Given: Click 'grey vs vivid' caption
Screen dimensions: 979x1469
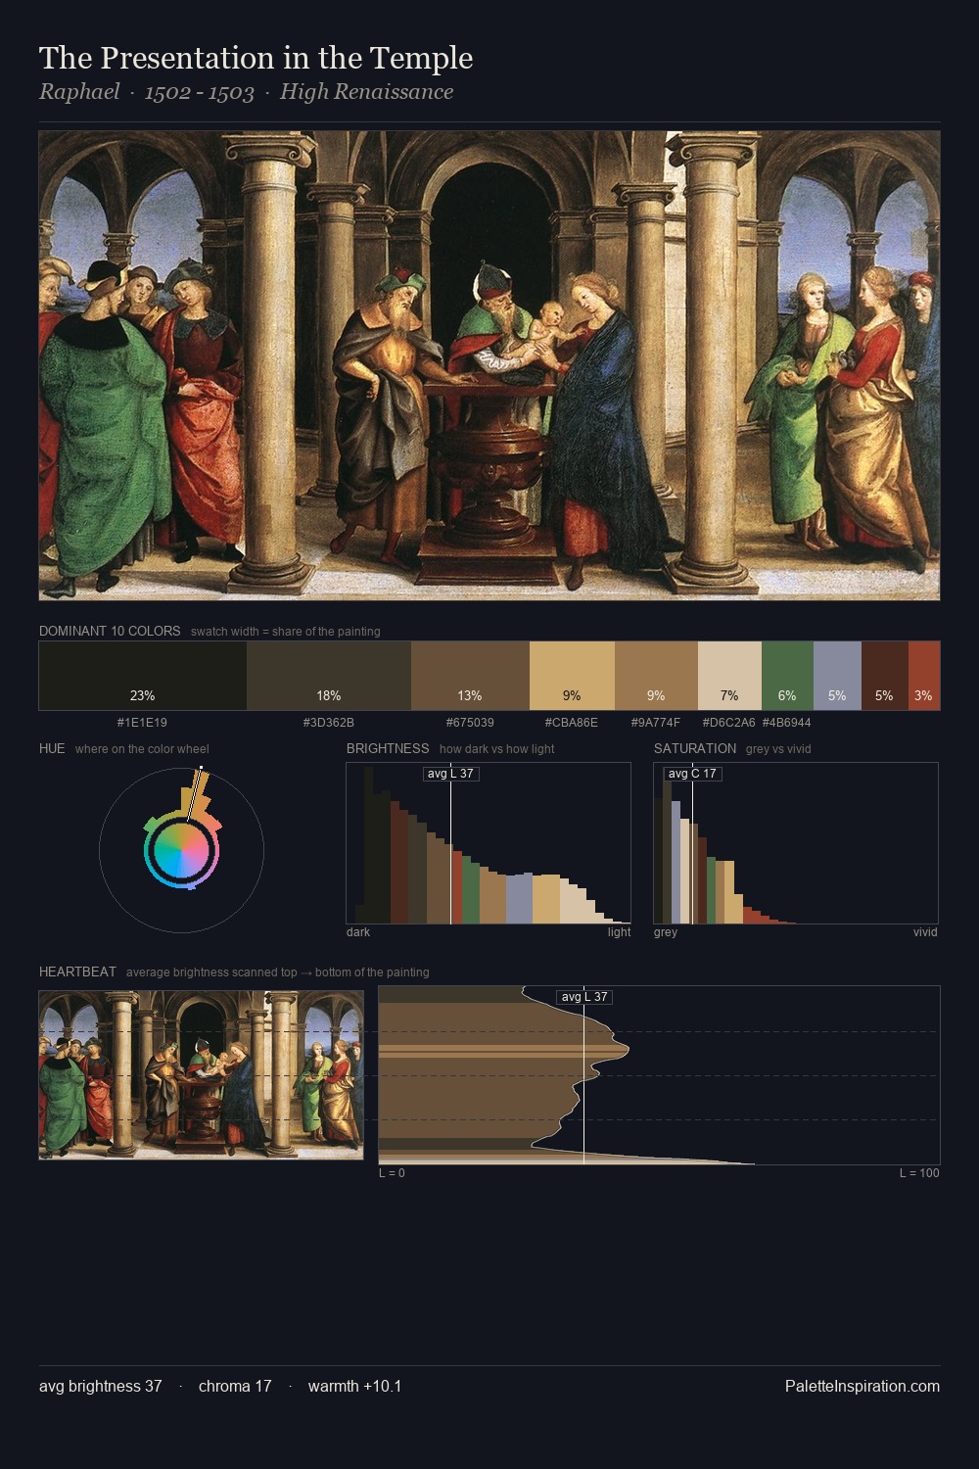Looking at the screenshot, I should tap(778, 749).
